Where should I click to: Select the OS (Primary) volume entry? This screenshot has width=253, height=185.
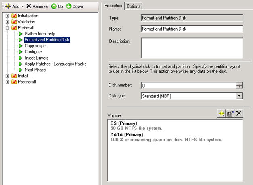coord(123,123)
